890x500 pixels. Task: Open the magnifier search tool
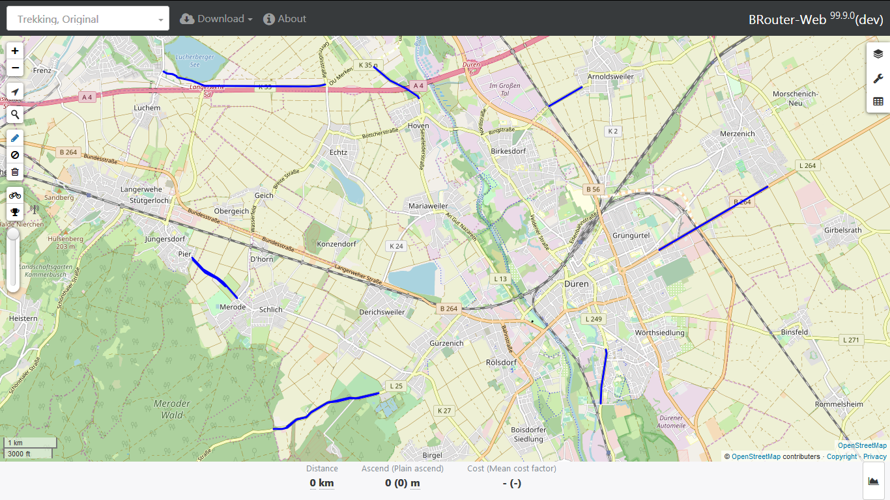coord(15,115)
